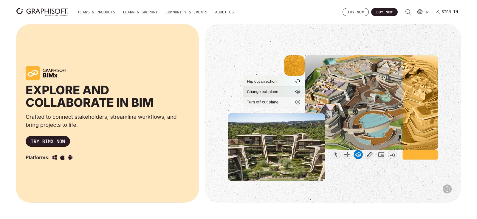Choose Change cut plane option

point(274,92)
